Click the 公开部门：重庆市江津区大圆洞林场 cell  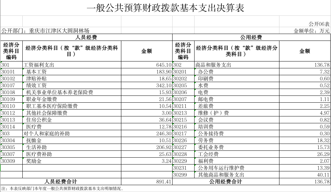click(45, 31)
